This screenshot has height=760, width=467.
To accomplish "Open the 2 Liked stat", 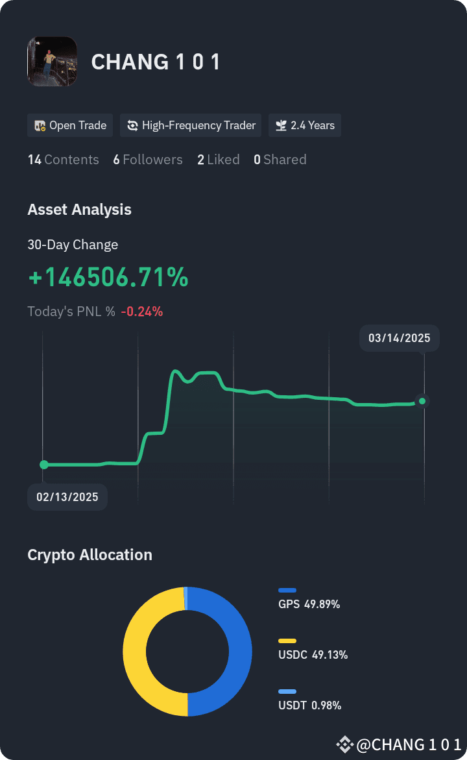I will tap(219, 160).
